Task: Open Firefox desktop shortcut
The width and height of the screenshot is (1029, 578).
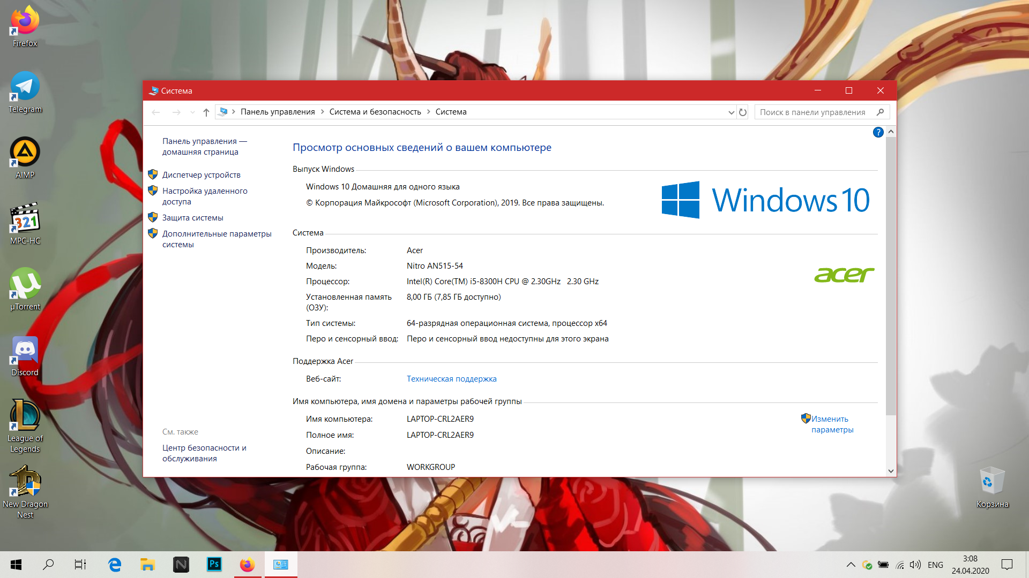Action: pyautogui.click(x=25, y=27)
